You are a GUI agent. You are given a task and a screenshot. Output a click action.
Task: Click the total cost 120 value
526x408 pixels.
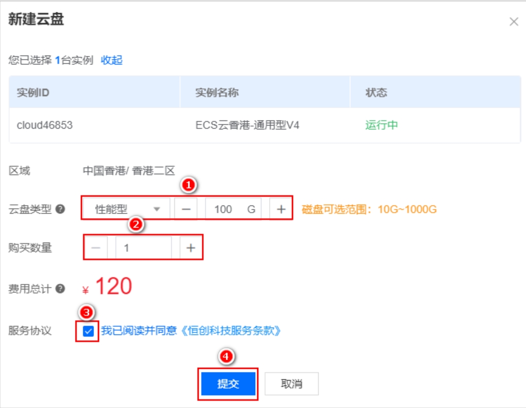pyautogui.click(x=114, y=286)
